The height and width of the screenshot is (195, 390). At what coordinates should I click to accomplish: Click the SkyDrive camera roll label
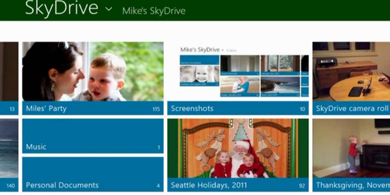click(x=353, y=109)
